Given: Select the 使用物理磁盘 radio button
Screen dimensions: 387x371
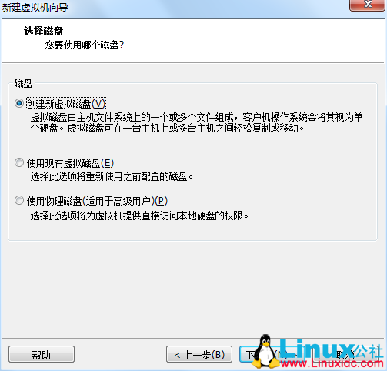Looking at the screenshot, I should click(x=19, y=200).
